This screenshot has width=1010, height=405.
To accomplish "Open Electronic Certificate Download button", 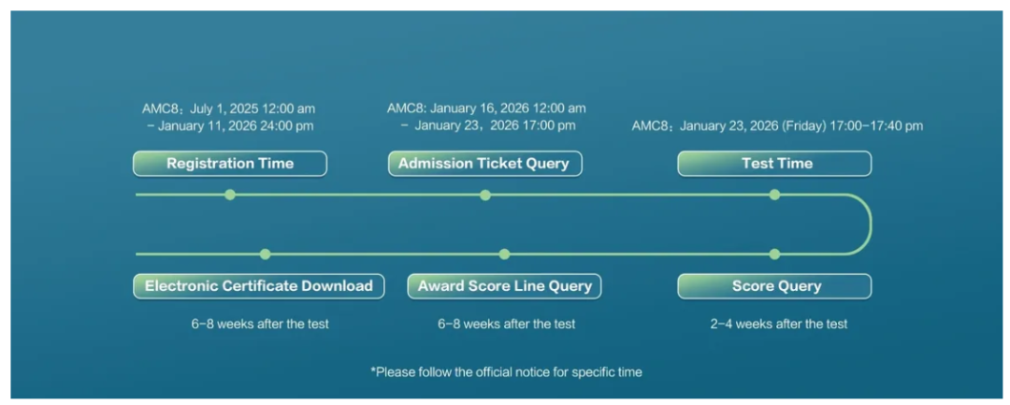I will tap(259, 286).
